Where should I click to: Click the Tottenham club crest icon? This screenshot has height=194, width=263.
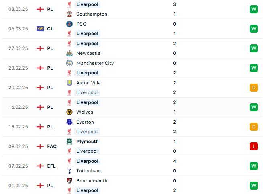[69, 171]
